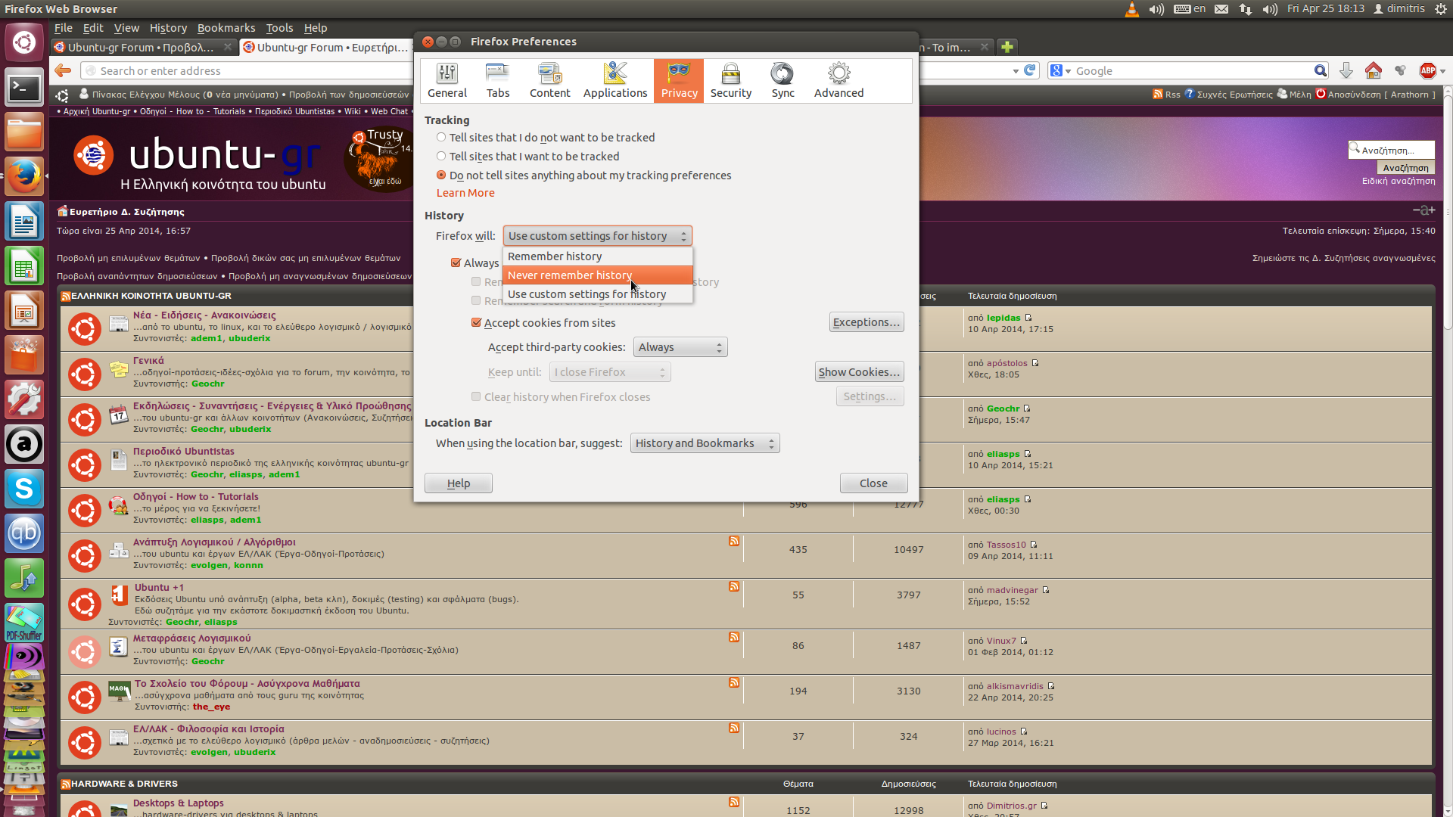
Task: Toggle Accept cookies from sites checkbox
Action: point(477,323)
